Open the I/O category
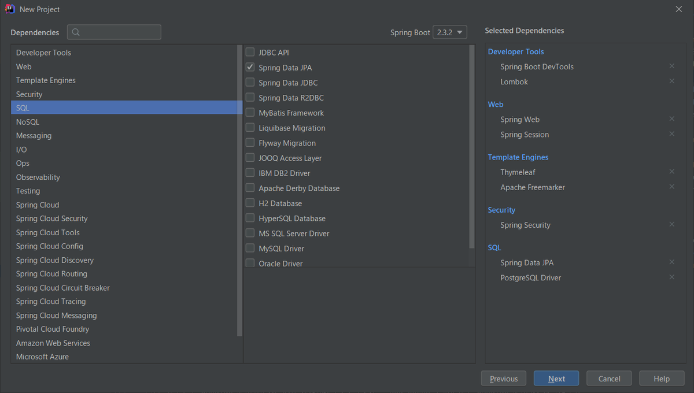 pyautogui.click(x=124, y=149)
